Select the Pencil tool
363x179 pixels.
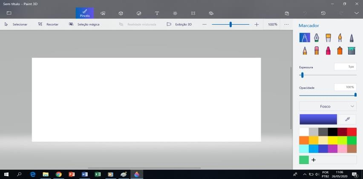(x=305, y=50)
